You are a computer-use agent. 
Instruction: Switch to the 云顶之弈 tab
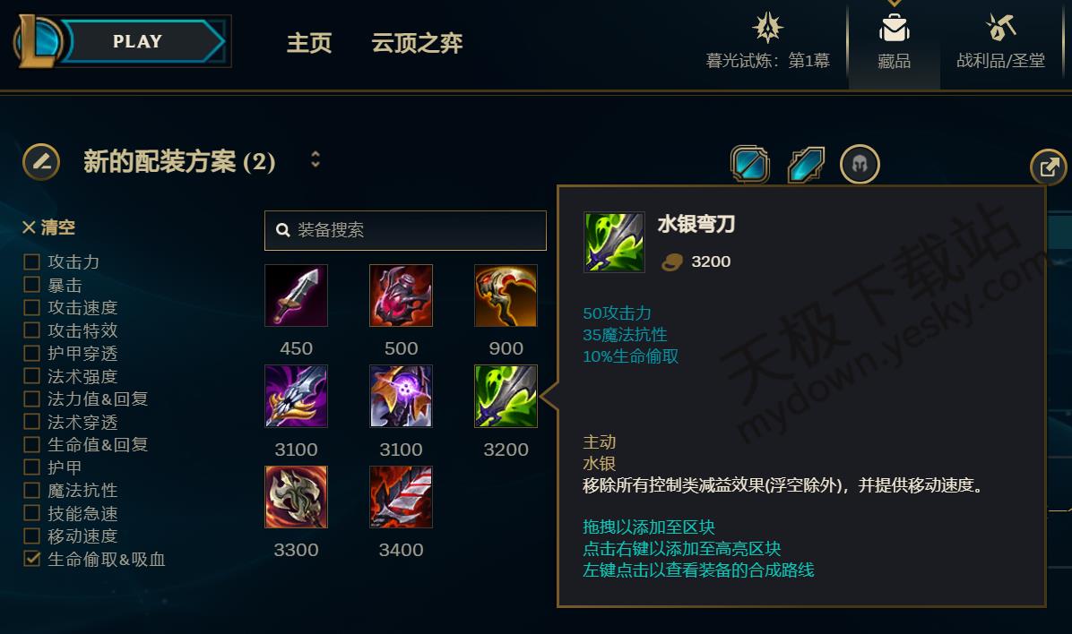tap(417, 43)
